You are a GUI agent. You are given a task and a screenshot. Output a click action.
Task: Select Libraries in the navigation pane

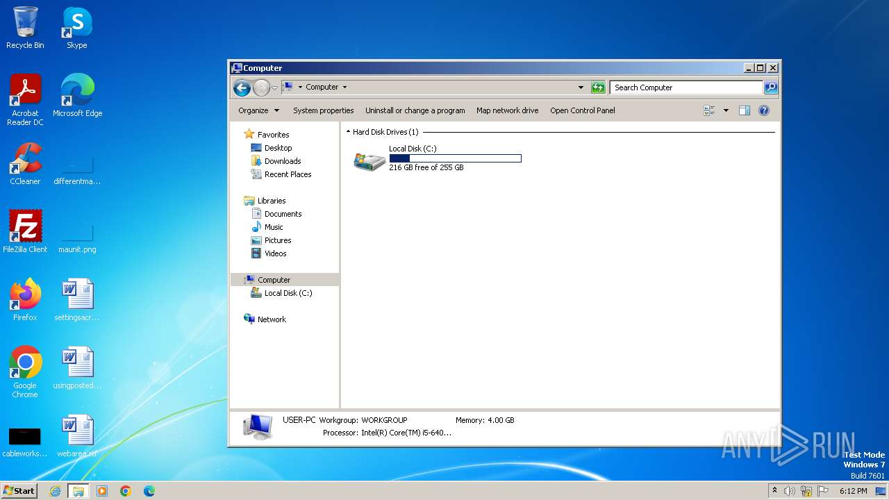(x=272, y=201)
